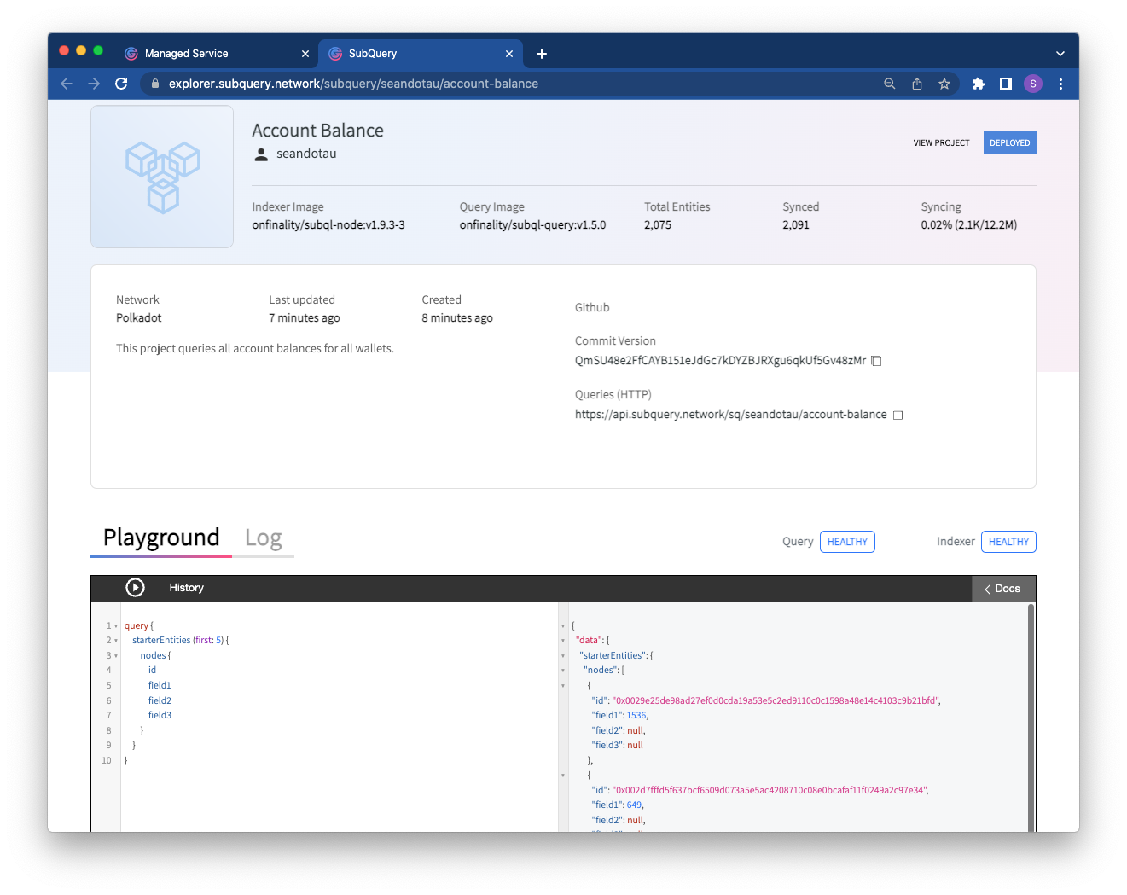1127x895 pixels.
Task: Click the browser reload icon
Action: (121, 84)
